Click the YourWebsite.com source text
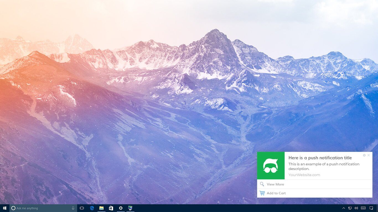 point(304,175)
